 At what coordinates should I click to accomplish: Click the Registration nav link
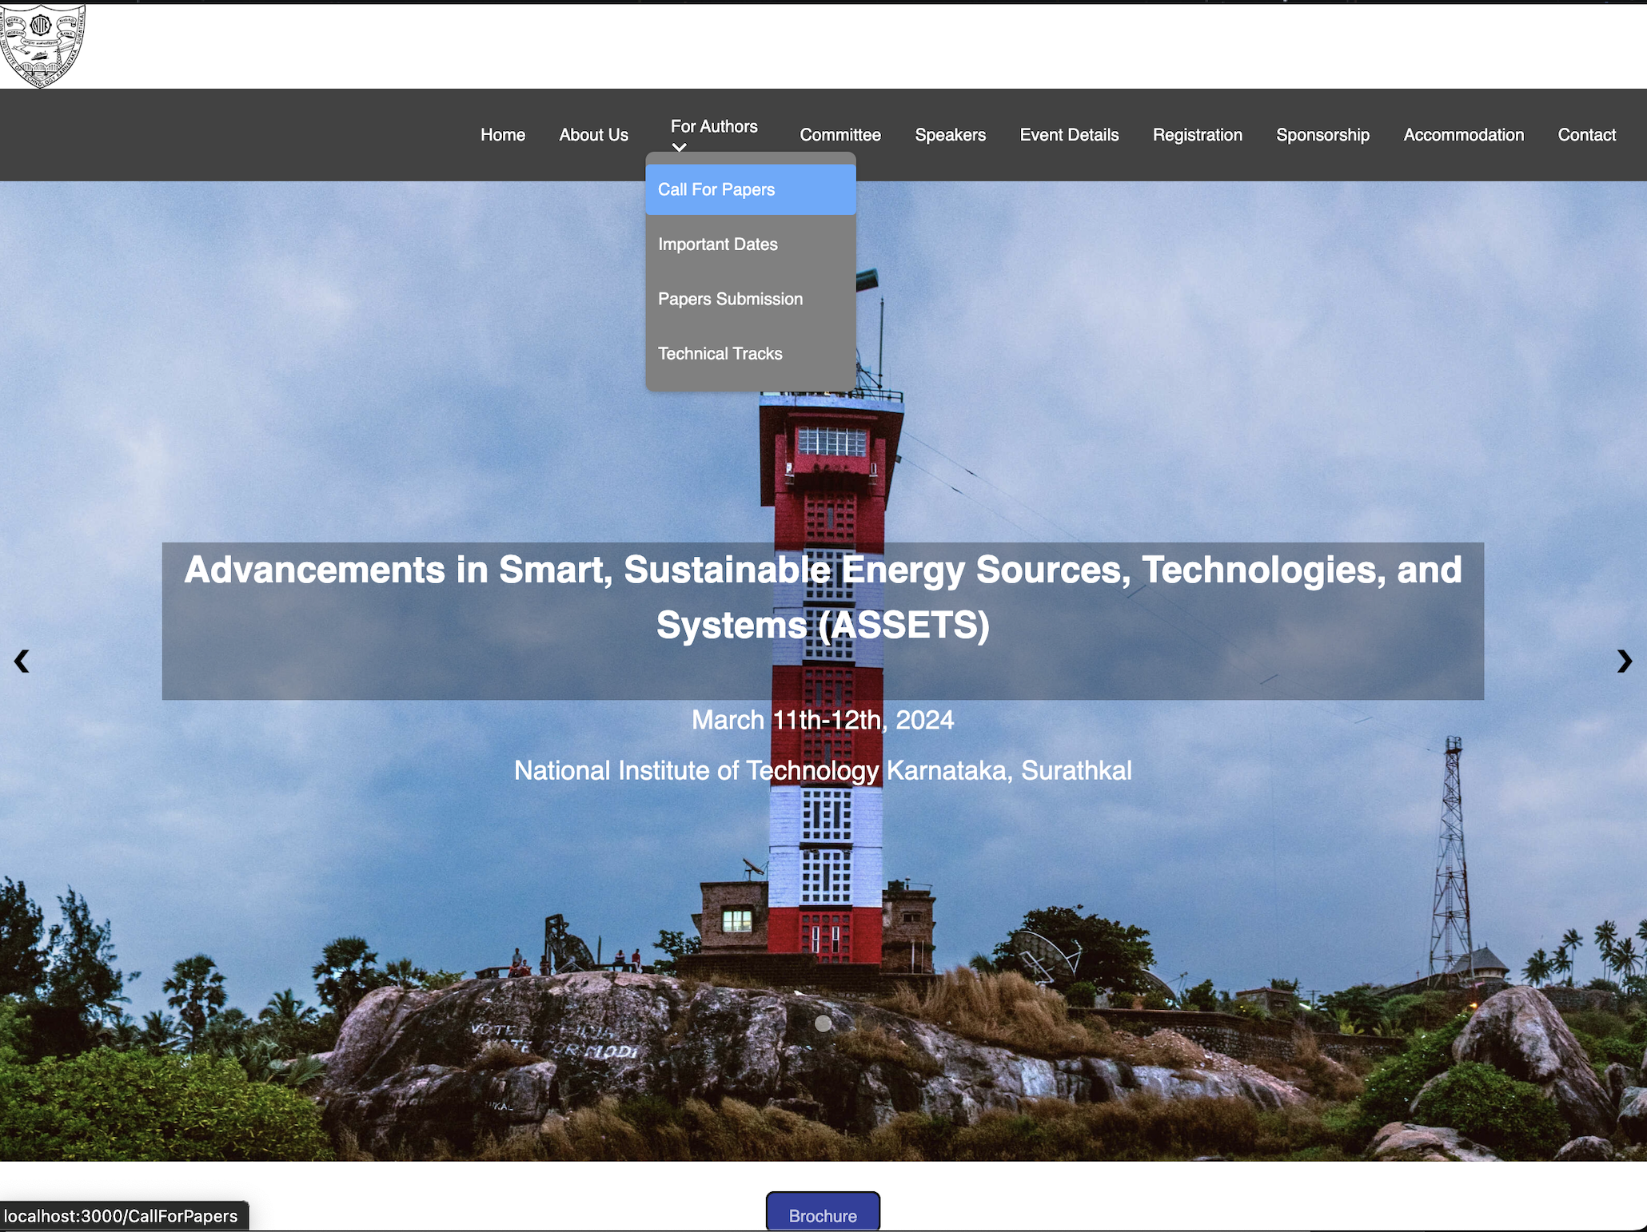point(1197,135)
